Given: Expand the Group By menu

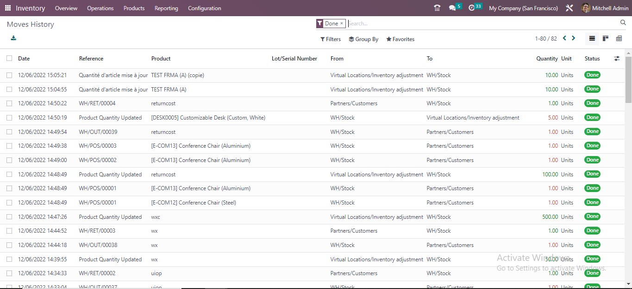Looking at the screenshot, I should click(363, 39).
